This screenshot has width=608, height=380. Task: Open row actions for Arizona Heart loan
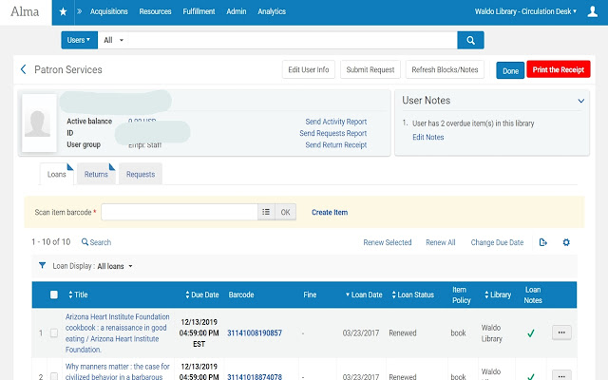point(561,332)
